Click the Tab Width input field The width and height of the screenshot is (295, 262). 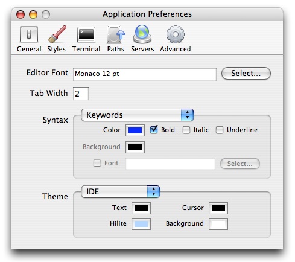pyautogui.click(x=81, y=94)
